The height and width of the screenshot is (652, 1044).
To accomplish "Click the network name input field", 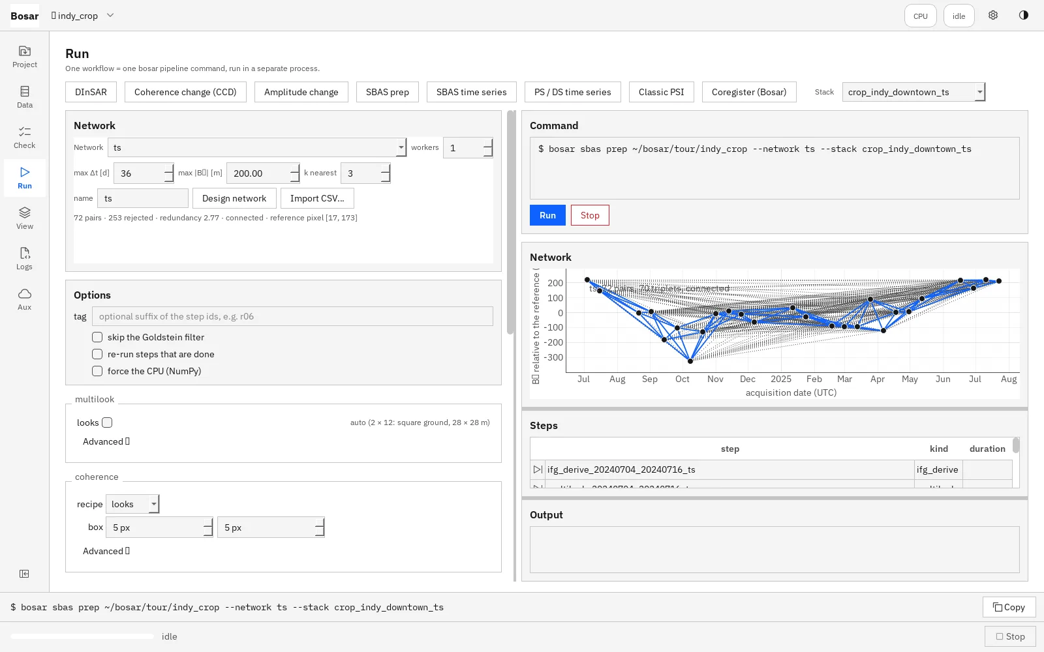I will (x=143, y=198).
